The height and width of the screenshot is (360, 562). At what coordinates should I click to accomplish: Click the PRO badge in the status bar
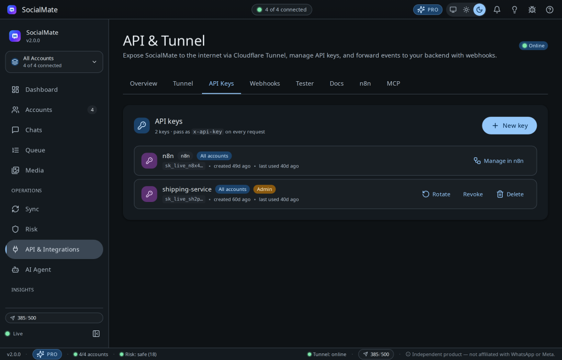(x=47, y=355)
